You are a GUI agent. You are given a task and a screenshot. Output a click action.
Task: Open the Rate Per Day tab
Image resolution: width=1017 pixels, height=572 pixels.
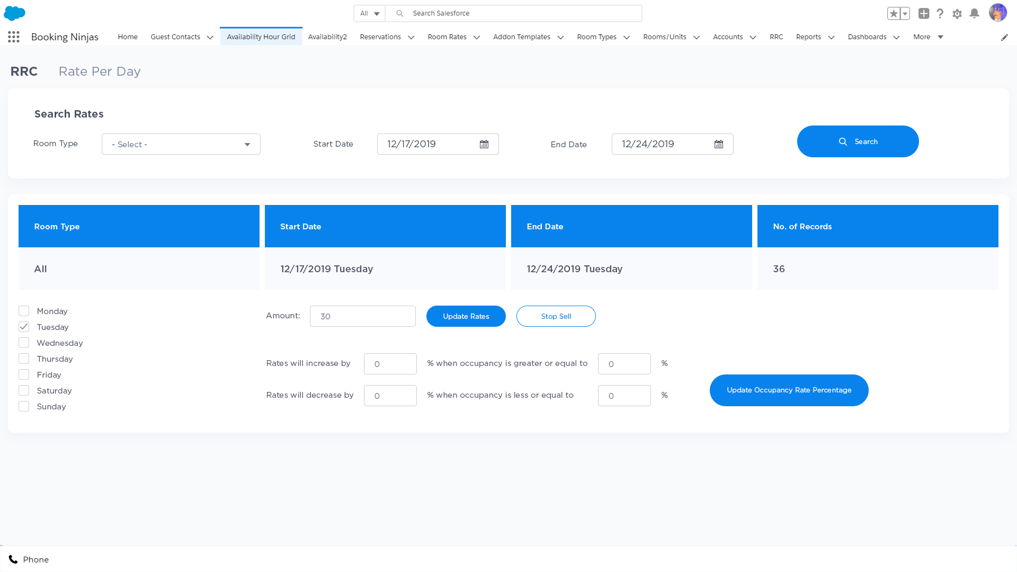(100, 71)
